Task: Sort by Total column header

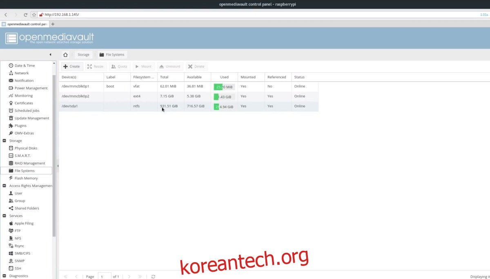Action: tap(171, 77)
